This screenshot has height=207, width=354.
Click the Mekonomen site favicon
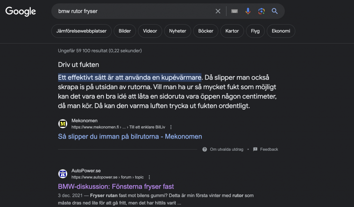(x=63, y=124)
